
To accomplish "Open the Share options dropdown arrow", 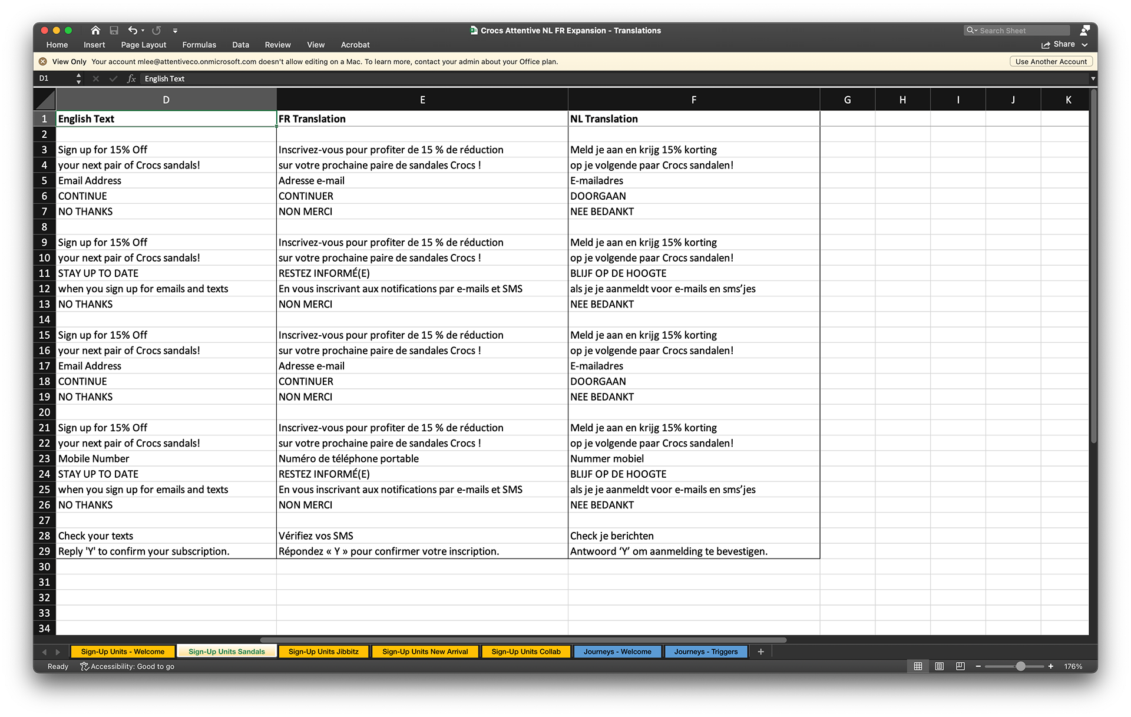I will [1085, 45].
